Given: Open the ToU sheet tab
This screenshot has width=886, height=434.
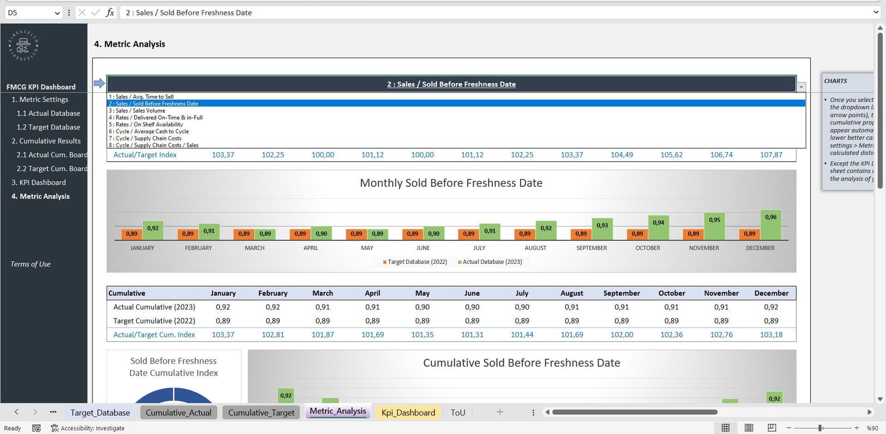Looking at the screenshot, I should click(458, 412).
